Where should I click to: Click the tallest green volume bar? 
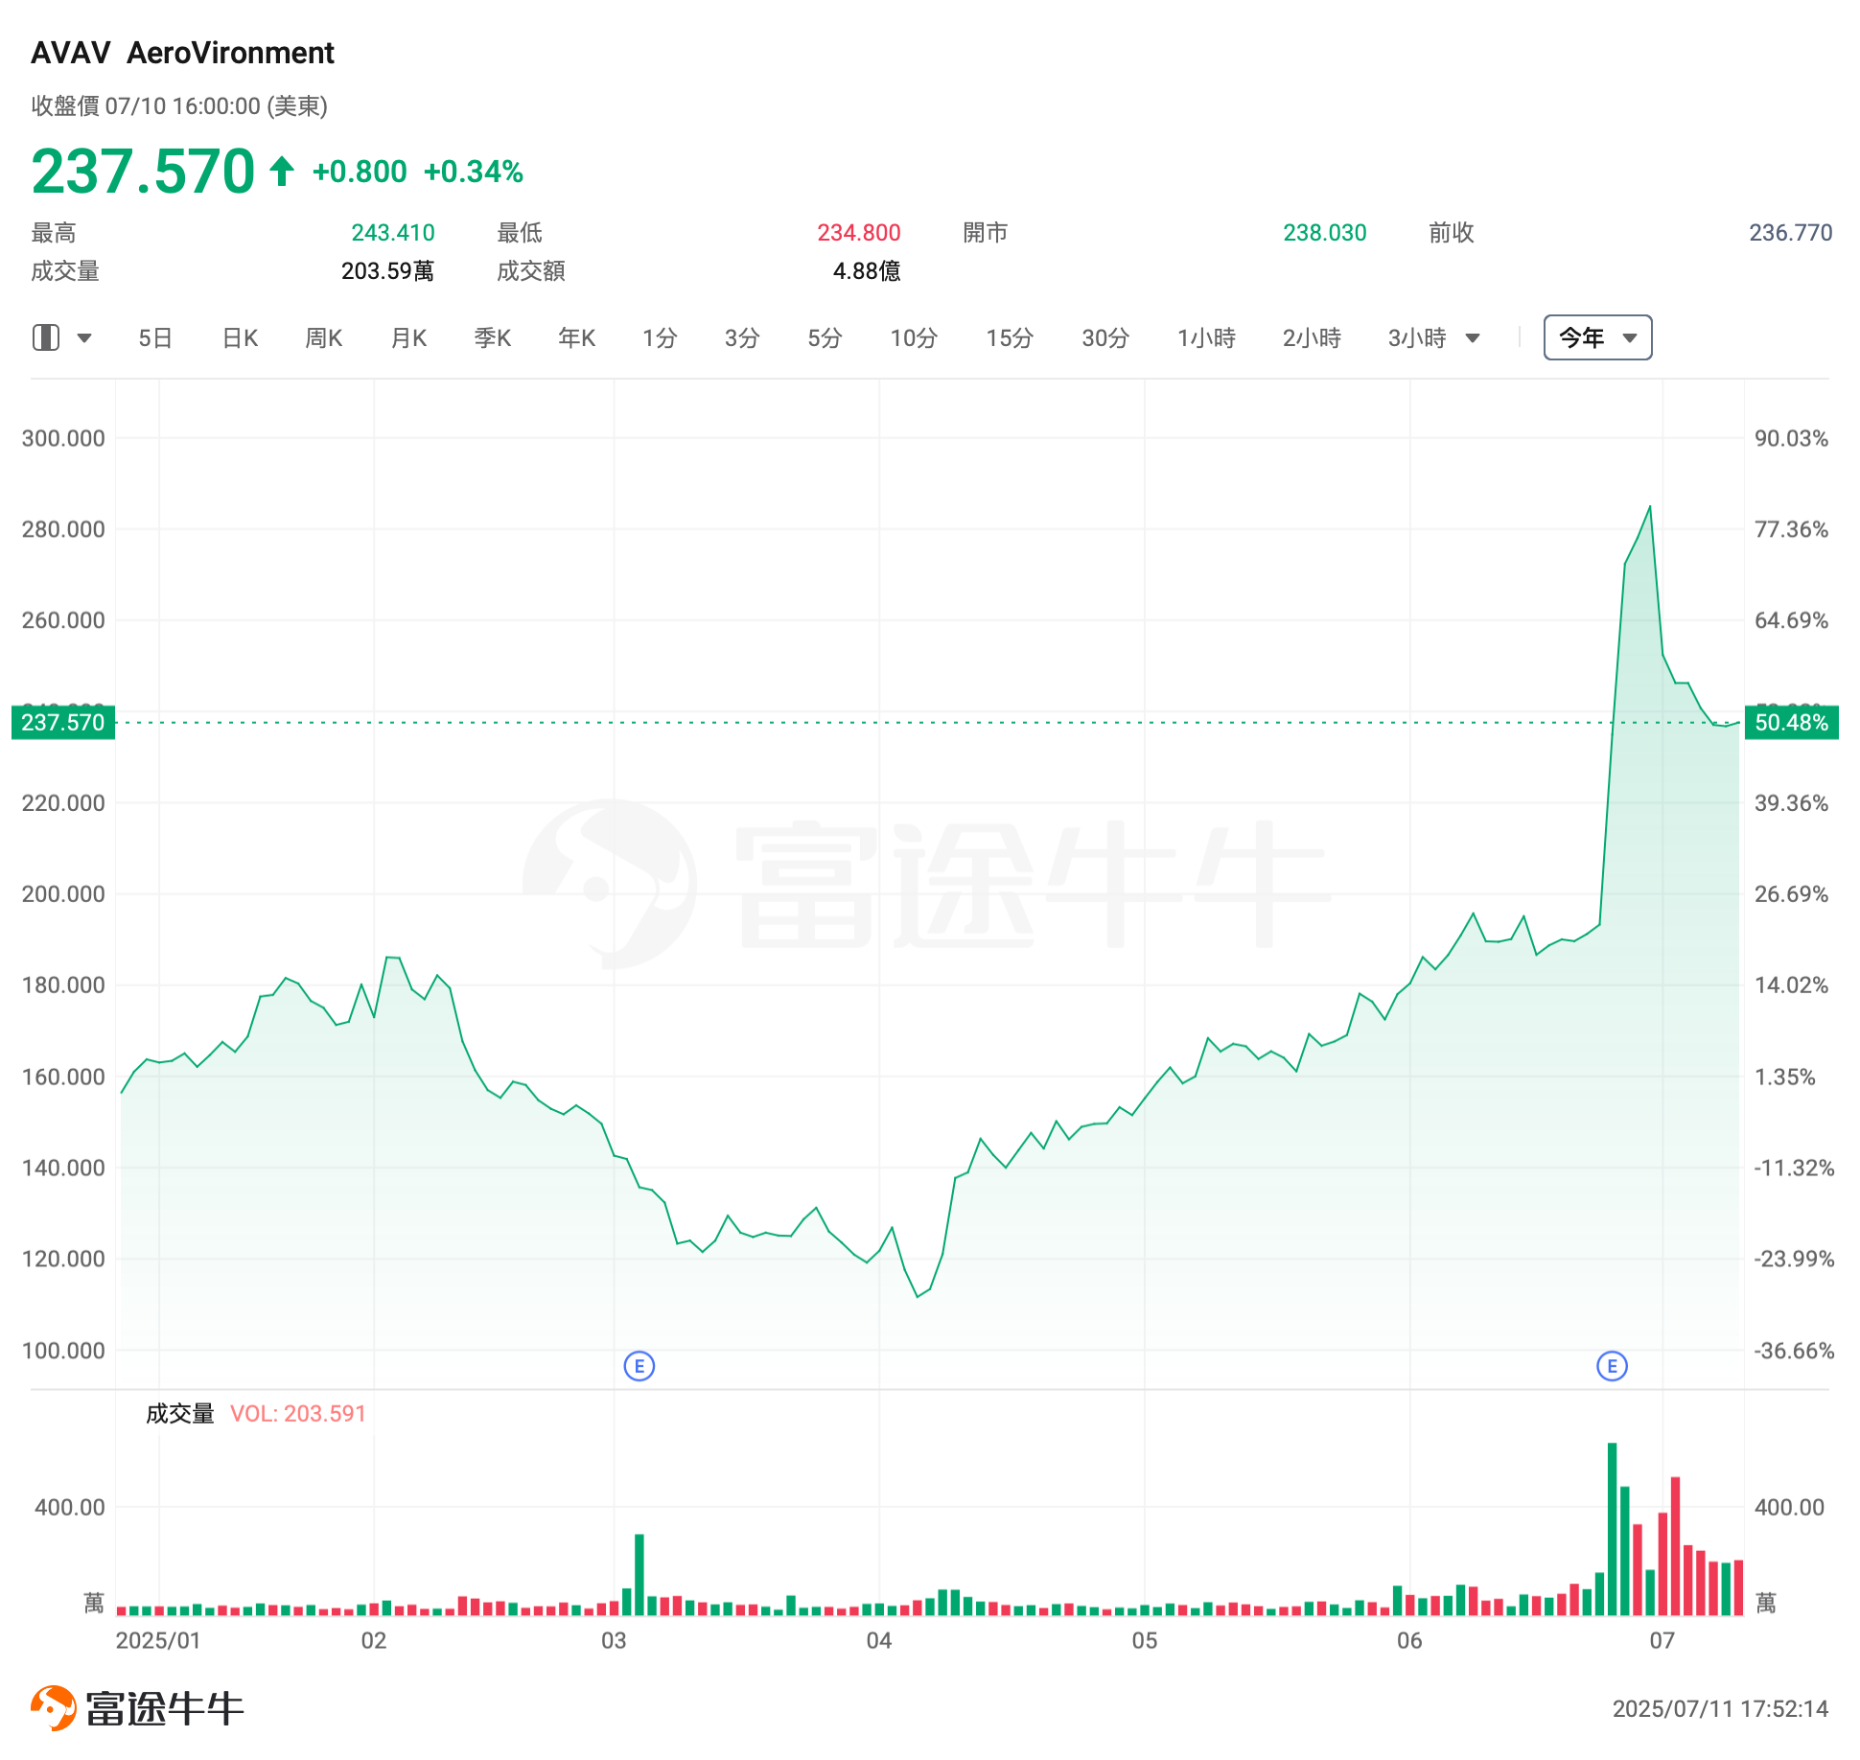pyautogui.click(x=1612, y=1529)
